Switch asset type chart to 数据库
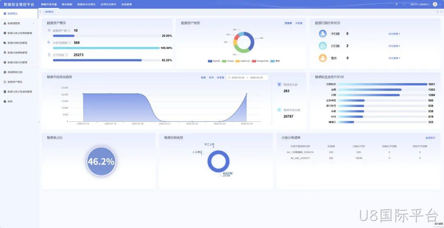Screen dimensions: 444x228 (288, 23)
